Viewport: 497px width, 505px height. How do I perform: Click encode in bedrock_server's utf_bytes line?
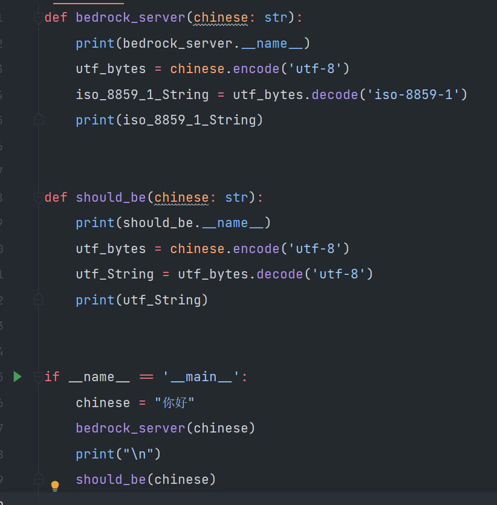256,69
